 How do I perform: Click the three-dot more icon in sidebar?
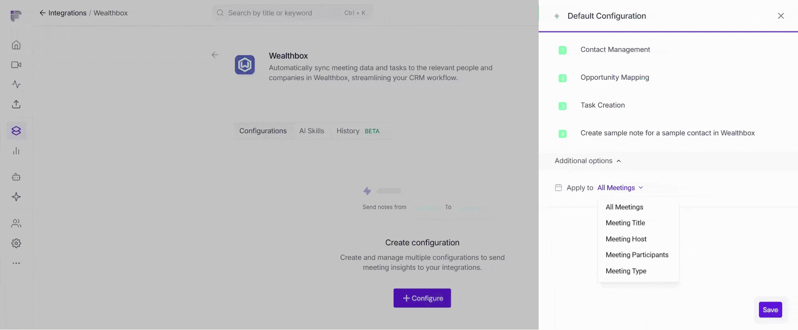[x=16, y=263]
